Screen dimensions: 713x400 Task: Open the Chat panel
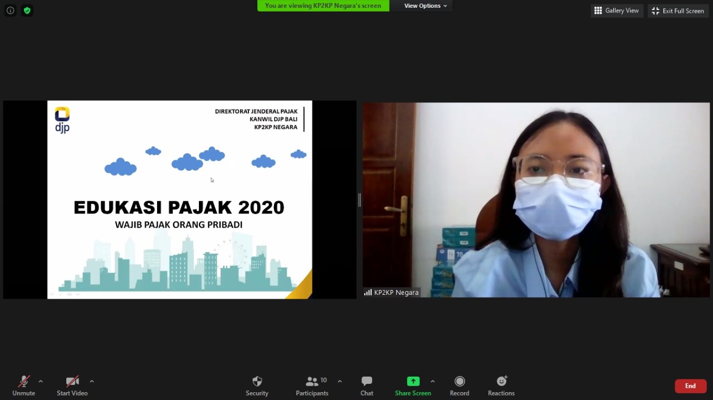point(367,385)
